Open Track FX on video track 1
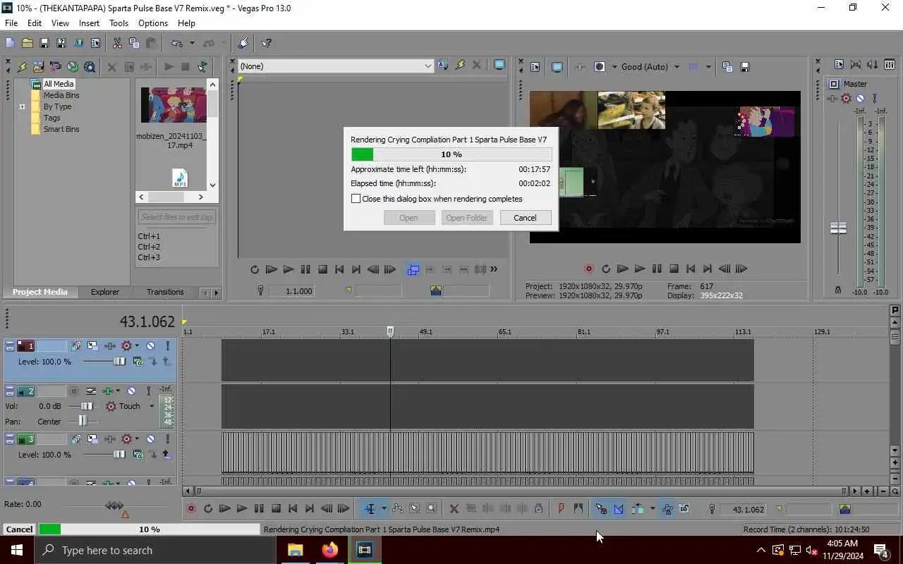Screen dimensions: 903x564 110,345
